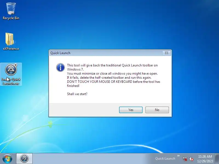Click No to cancel the tool
The height and width of the screenshot is (164, 219).
click(x=157, y=110)
